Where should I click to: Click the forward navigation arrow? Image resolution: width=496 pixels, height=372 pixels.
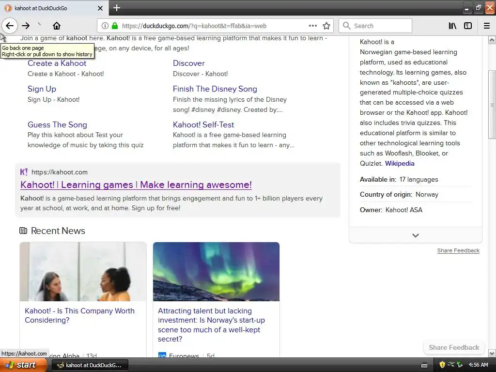tap(26, 26)
